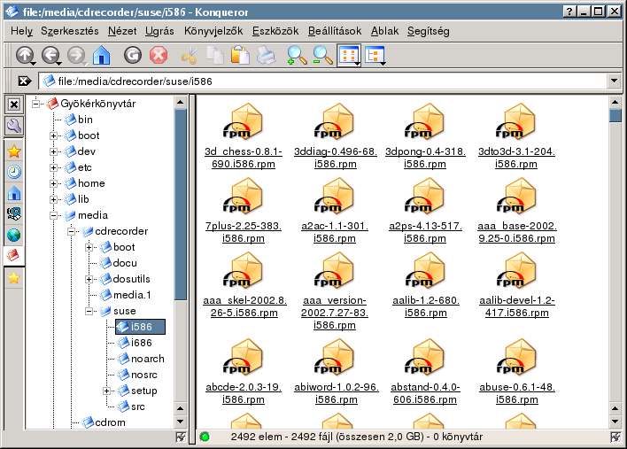Viewport: 627px width, 449px height.
Task: Open the bottom star sidebar tab
Action: [14, 277]
